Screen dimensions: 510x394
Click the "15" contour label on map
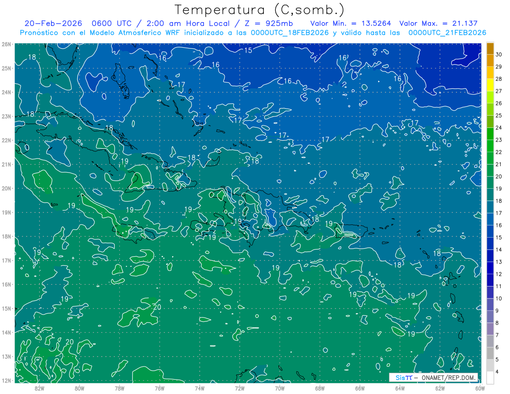tap(248, 51)
